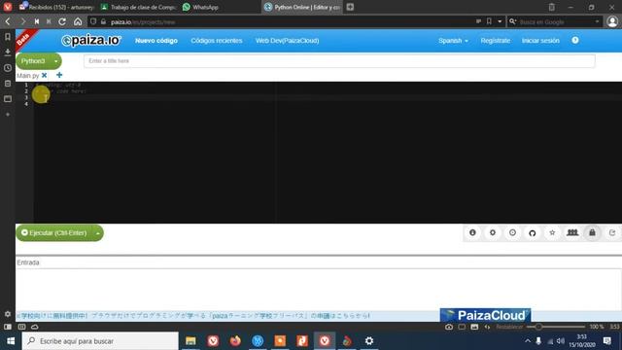Open the info icon below the editor
622x350 pixels.
pyautogui.click(x=472, y=233)
